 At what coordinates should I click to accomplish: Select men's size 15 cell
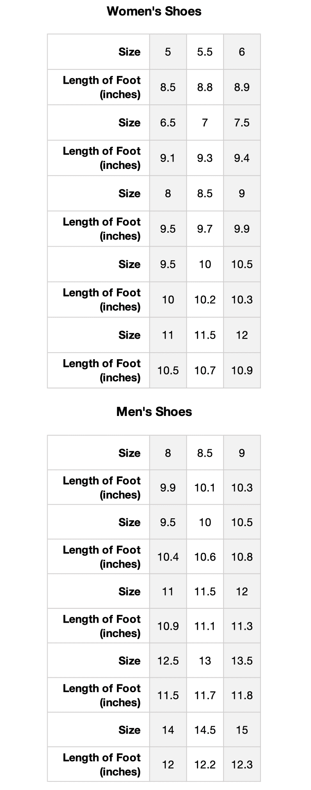(242, 730)
